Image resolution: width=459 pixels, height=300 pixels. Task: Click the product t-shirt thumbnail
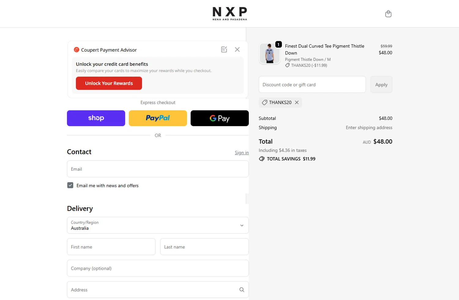pyautogui.click(x=270, y=53)
